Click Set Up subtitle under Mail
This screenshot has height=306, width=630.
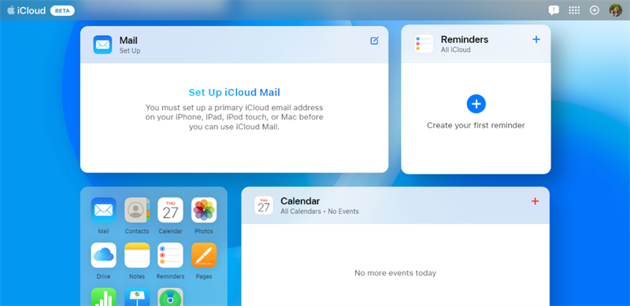130,51
